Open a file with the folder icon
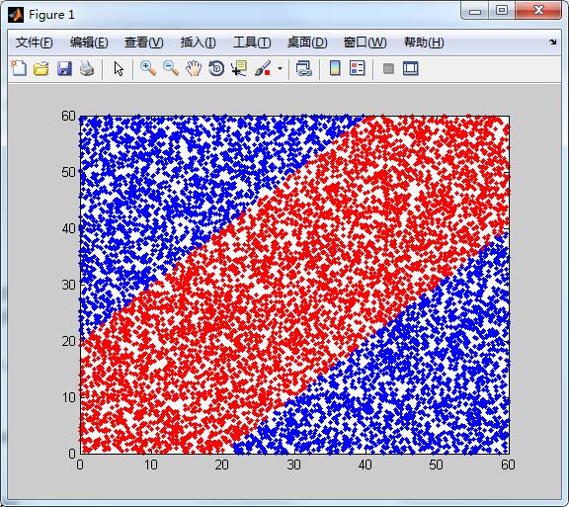 tap(41, 68)
